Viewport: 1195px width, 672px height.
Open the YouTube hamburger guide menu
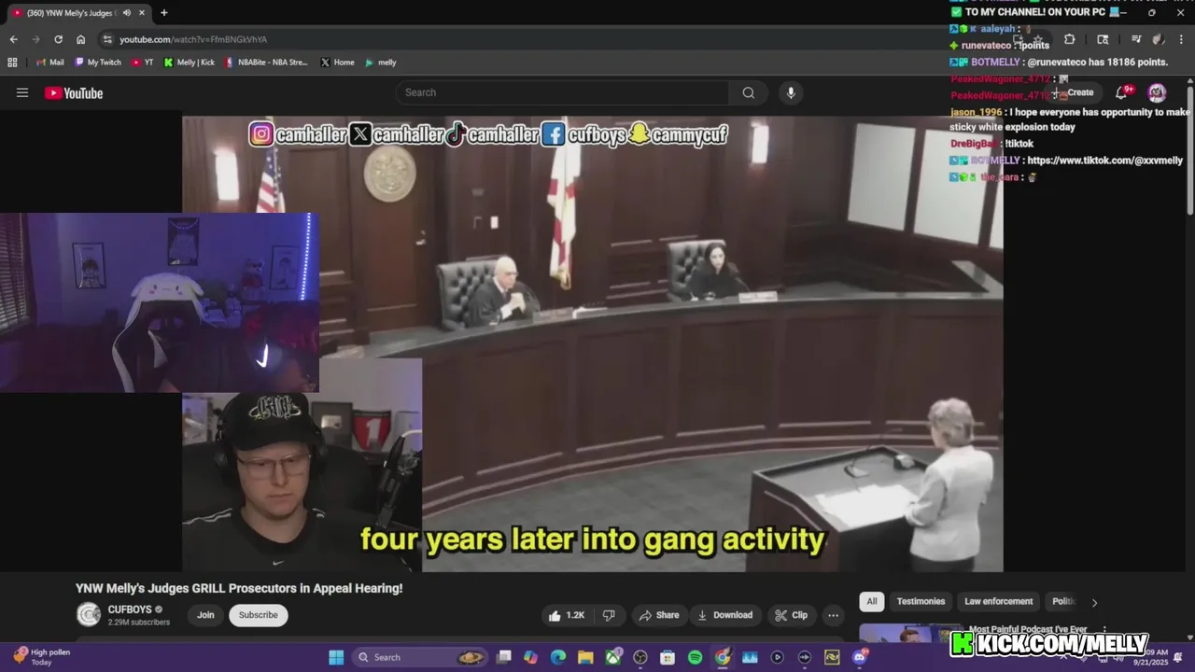(22, 92)
